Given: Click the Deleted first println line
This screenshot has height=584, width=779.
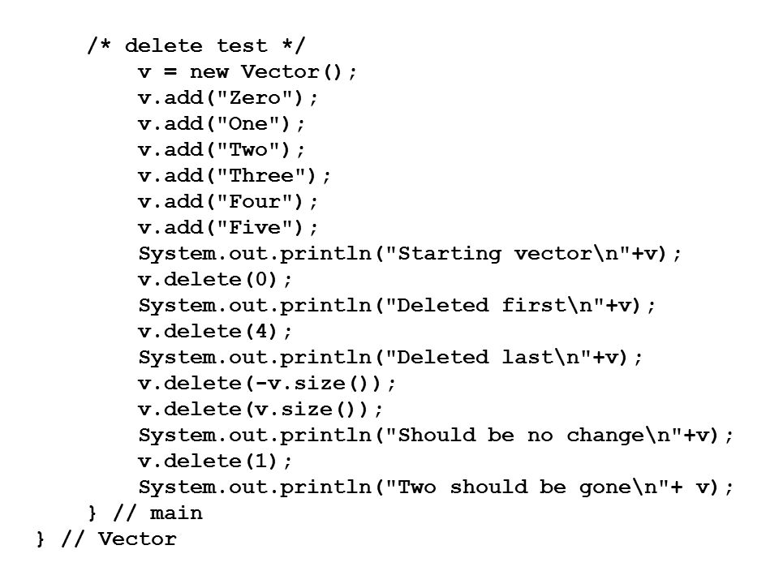Looking at the screenshot, I should click(x=397, y=306).
